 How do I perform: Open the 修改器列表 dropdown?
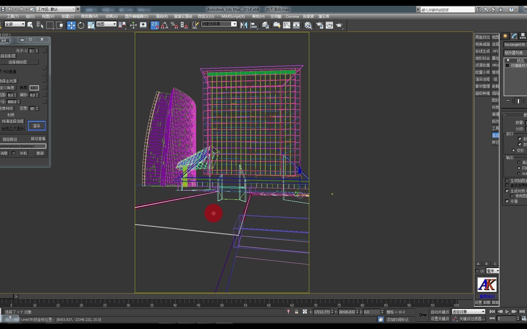[x=515, y=53]
